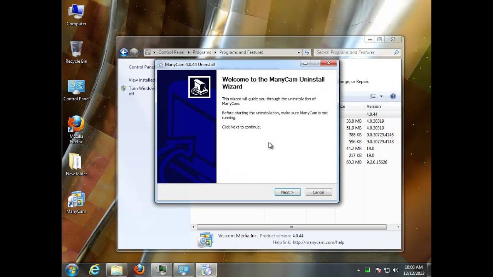Switch to the ManyCam uninstaller taskbar item
The width and height of the screenshot is (493, 277).
point(206,269)
